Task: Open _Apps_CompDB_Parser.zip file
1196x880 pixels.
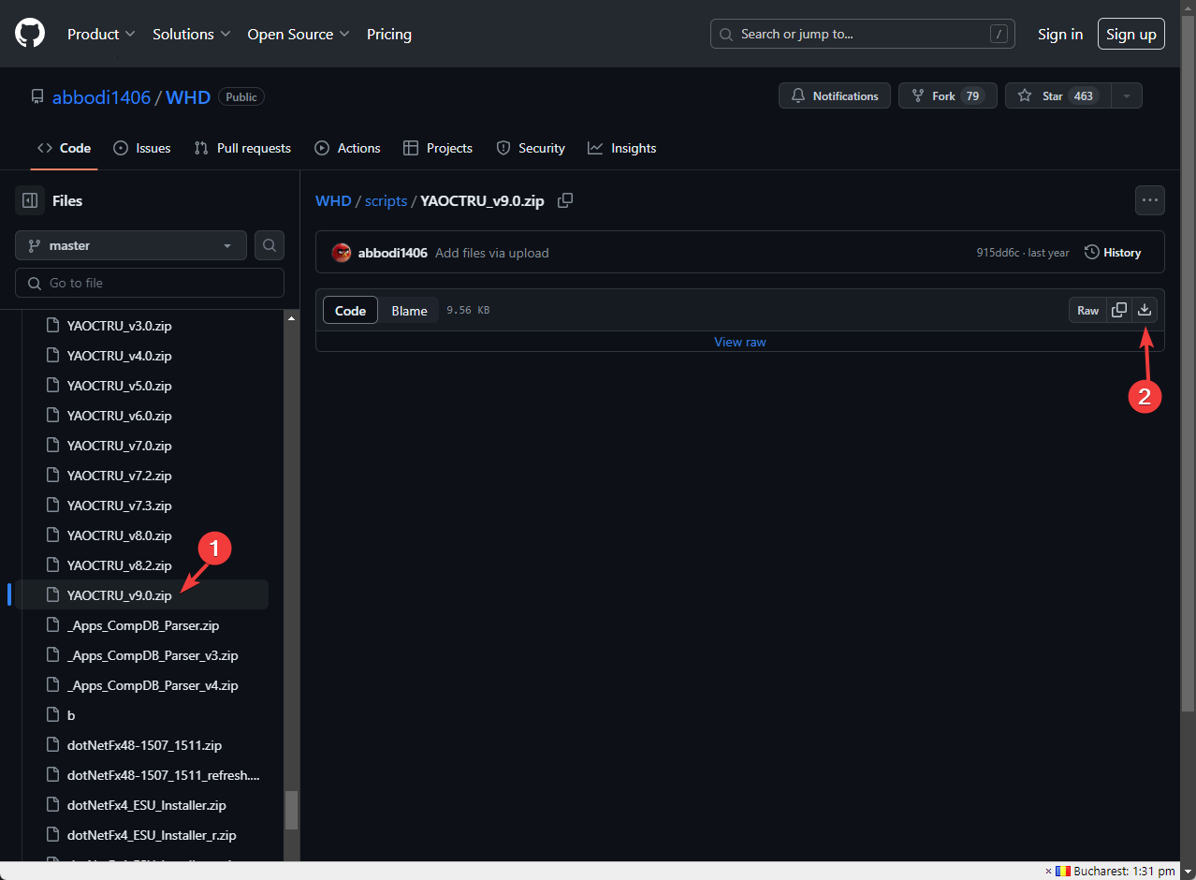Action: click(x=141, y=625)
